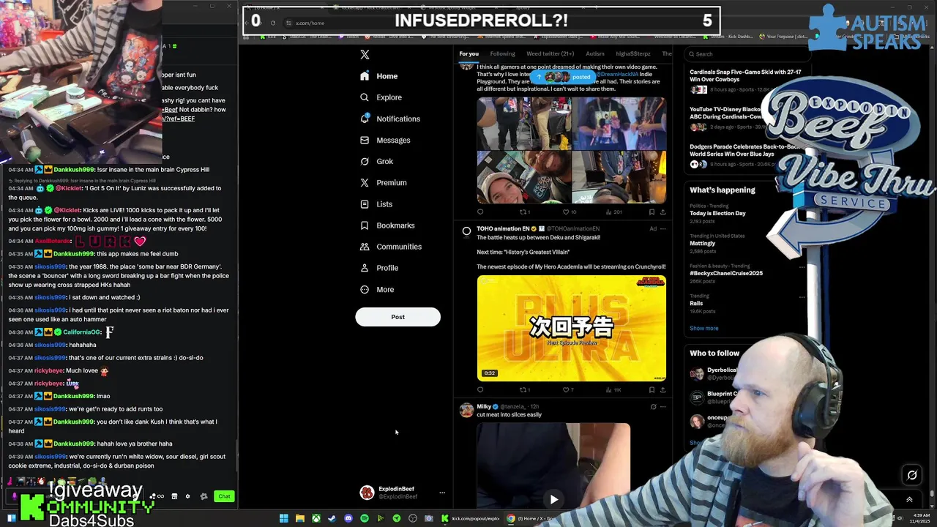The height and width of the screenshot is (527, 937).
Task: Select Home / X browser tab in taskbar
Action: 531,518
